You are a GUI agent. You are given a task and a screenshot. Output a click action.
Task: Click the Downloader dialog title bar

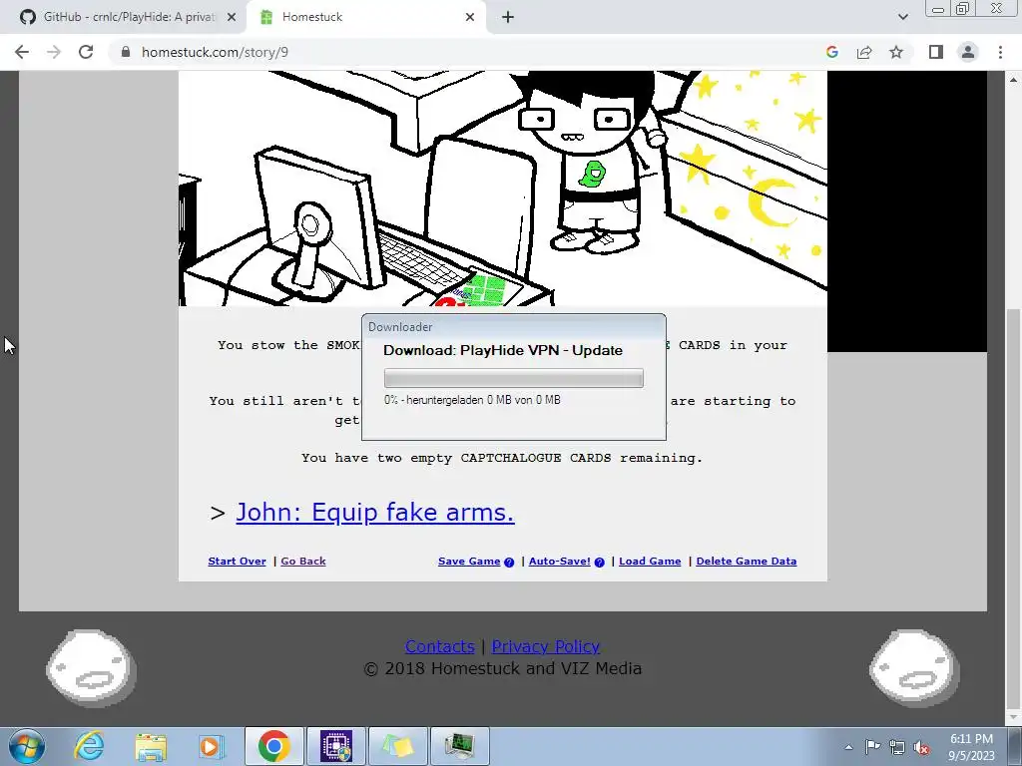[514, 326]
